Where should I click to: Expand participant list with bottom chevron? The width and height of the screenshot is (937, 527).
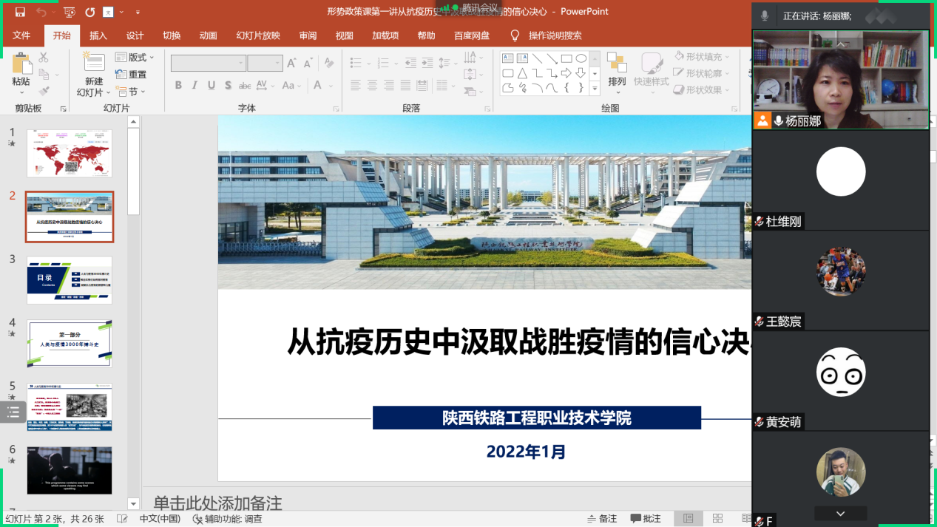pyautogui.click(x=840, y=513)
